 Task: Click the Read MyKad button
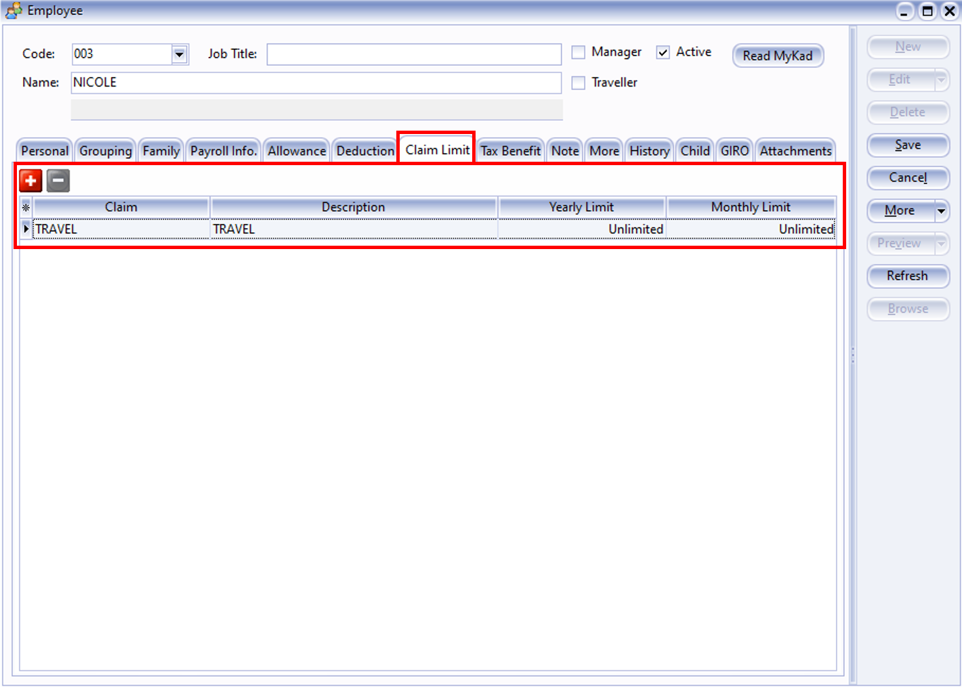tap(777, 56)
